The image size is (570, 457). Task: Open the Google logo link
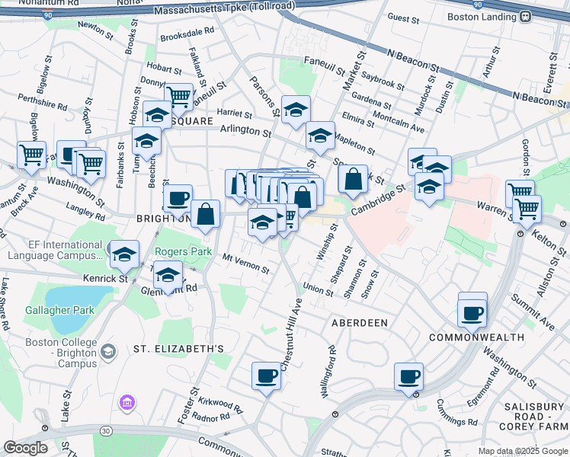(x=24, y=448)
